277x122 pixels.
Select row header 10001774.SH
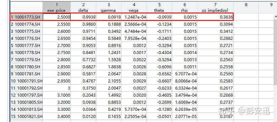26,24
